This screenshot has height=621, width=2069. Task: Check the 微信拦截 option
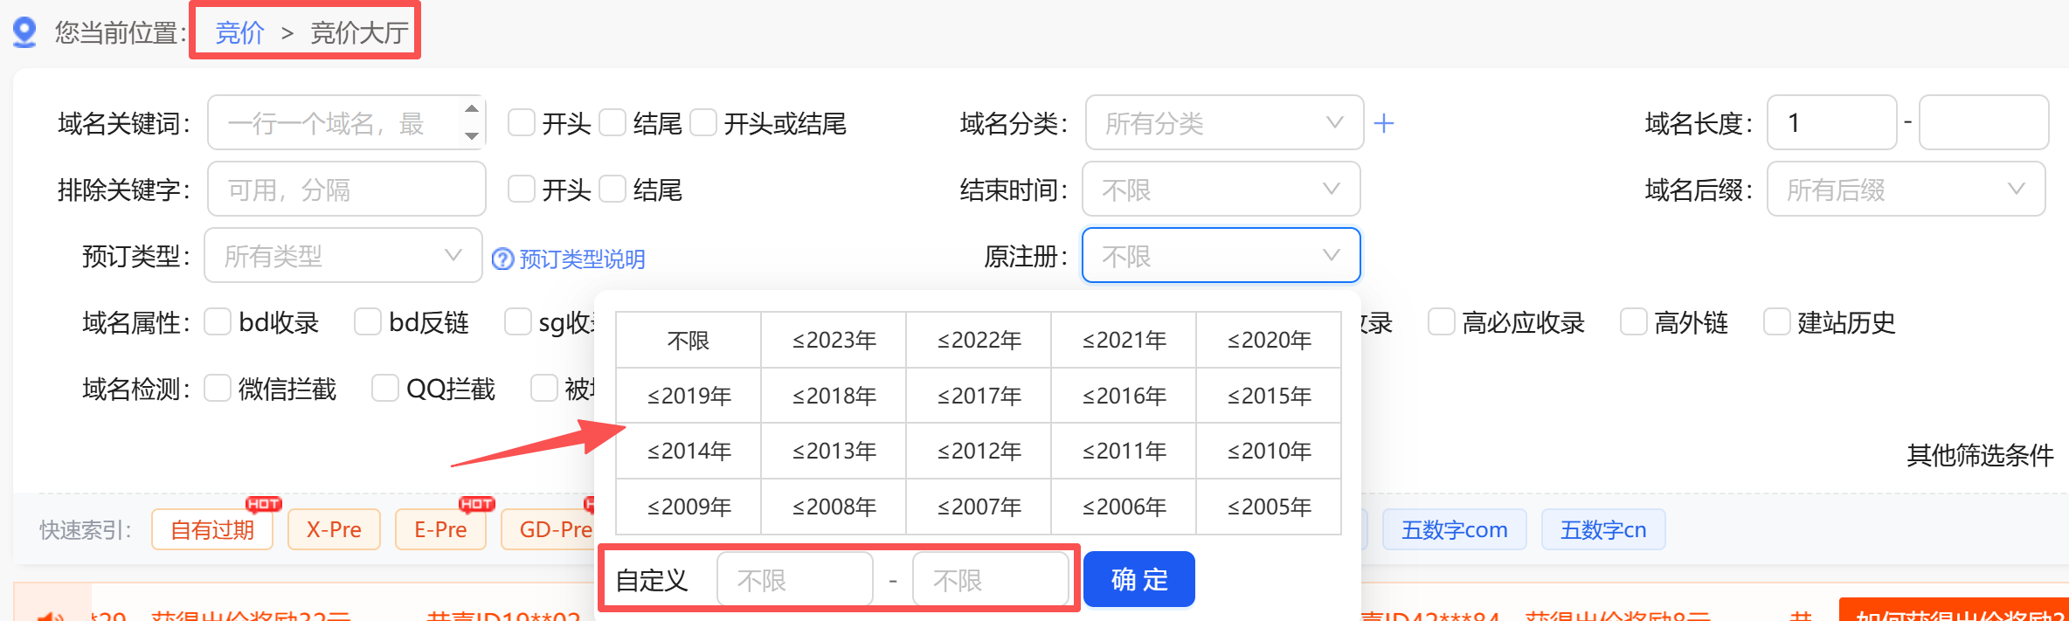(x=218, y=388)
